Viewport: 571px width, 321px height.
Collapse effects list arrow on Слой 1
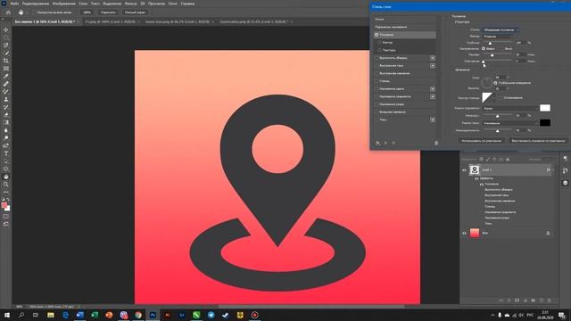tap(553, 170)
